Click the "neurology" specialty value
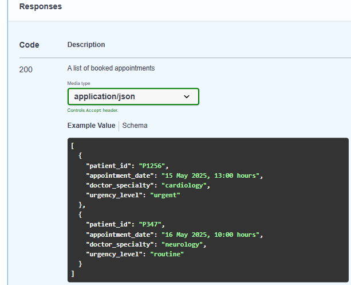 click(x=182, y=244)
